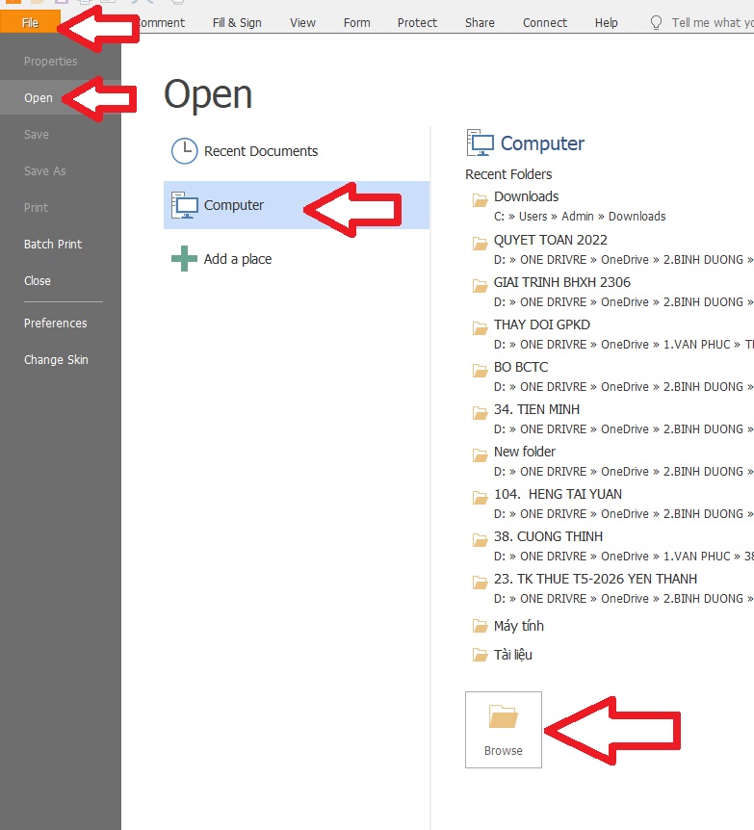Click the 104. HENG TAI YUAN folder icon
This screenshot has height=830, width=754.
[480, 498]
